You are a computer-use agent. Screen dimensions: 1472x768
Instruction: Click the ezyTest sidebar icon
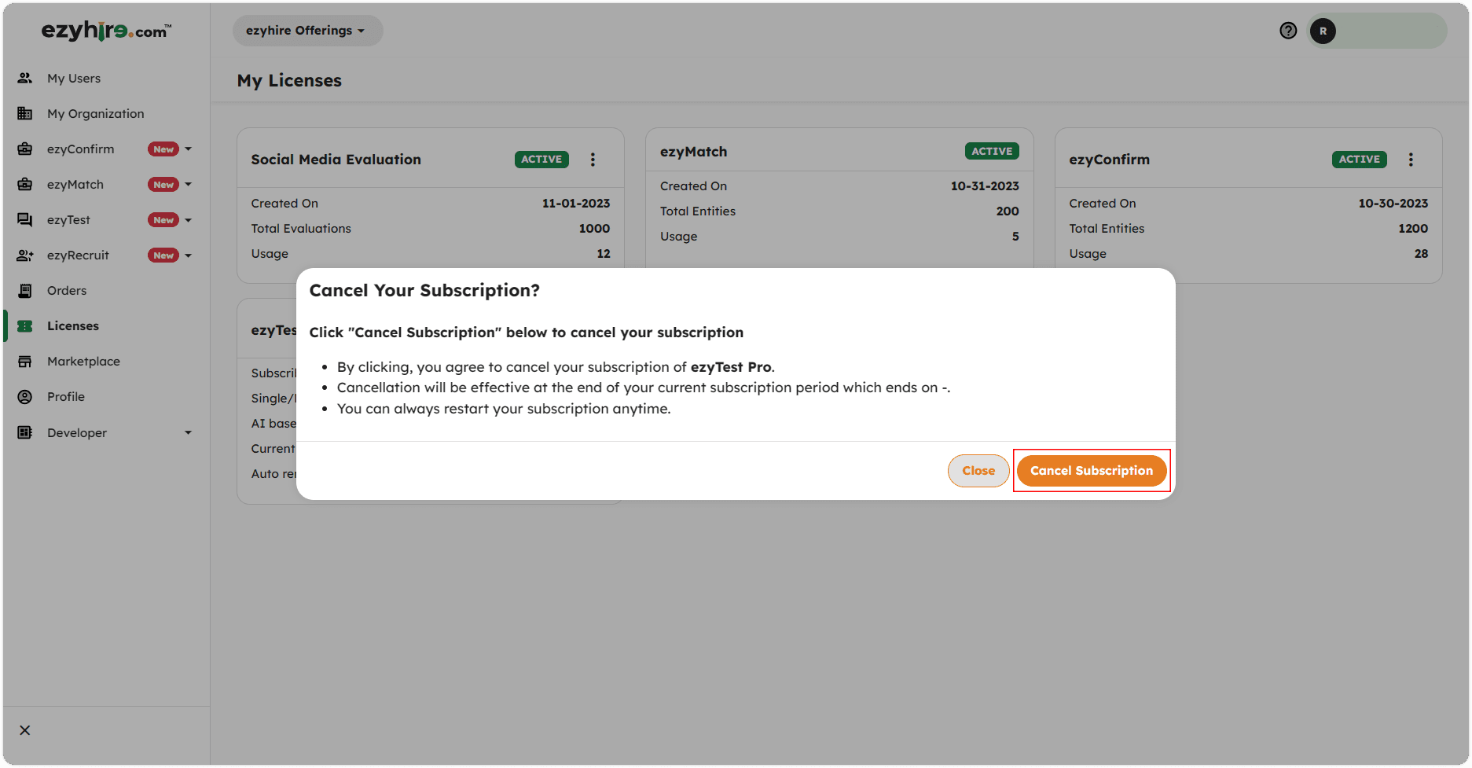tap(25, 219)
